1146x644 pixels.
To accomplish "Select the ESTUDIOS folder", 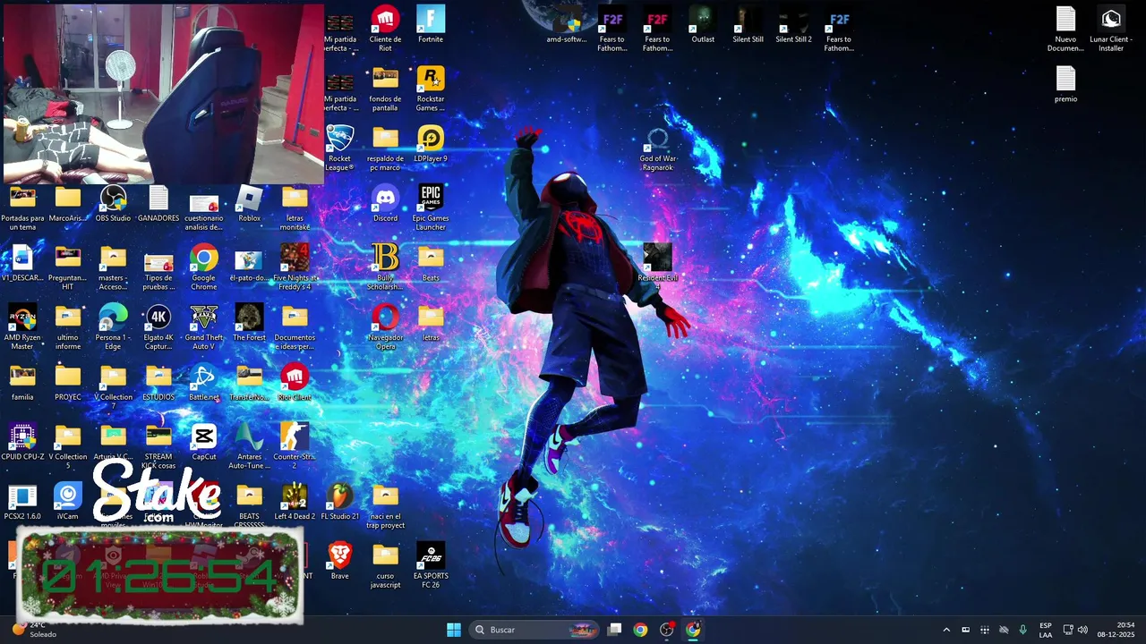I will pos(158,382).
